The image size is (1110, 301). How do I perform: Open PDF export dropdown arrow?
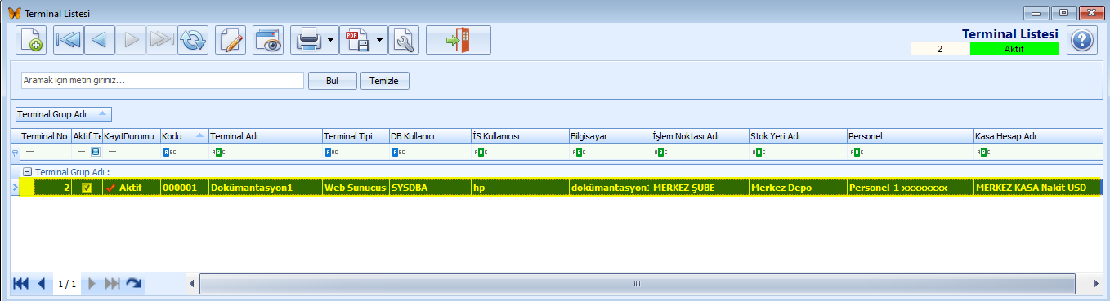380,40
